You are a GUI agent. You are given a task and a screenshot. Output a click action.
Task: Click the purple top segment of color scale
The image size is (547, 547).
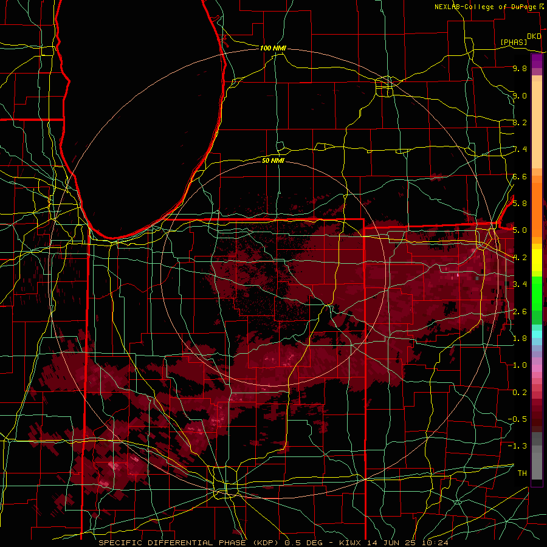[537, 61]
